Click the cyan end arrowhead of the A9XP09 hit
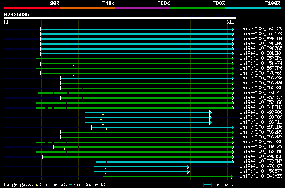The image size is (285, 188). click(211, 117)
